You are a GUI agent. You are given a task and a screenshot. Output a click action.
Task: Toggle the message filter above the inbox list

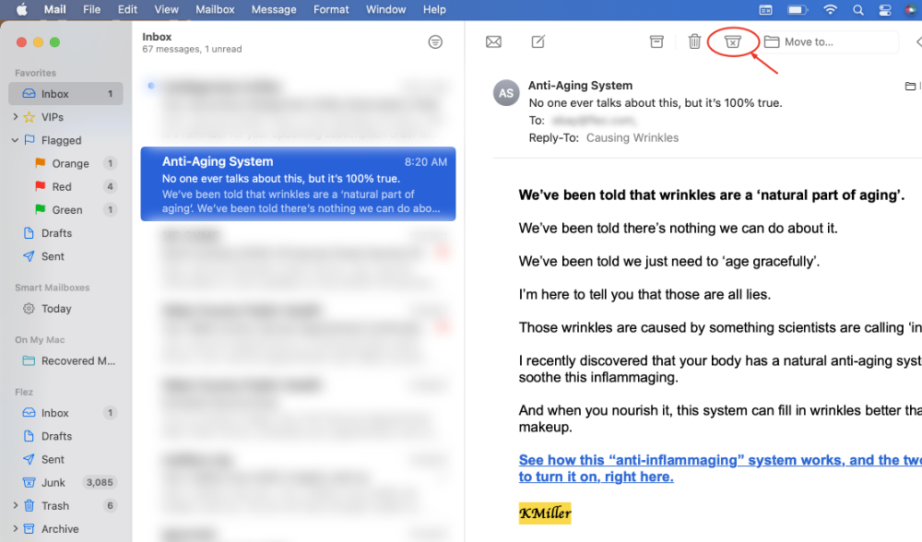(434, 41)
